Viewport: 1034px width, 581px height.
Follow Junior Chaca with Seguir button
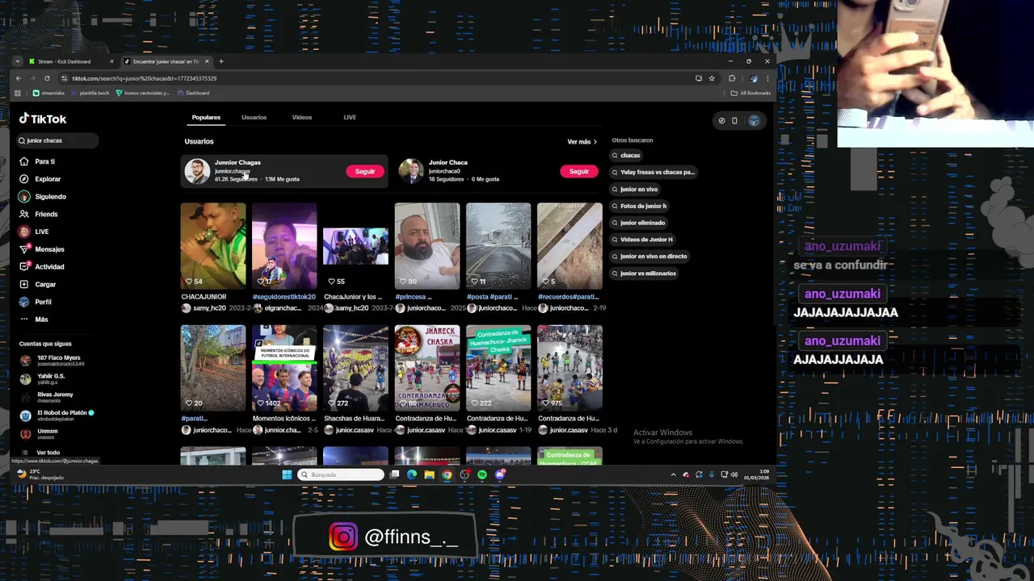[579, 171]
